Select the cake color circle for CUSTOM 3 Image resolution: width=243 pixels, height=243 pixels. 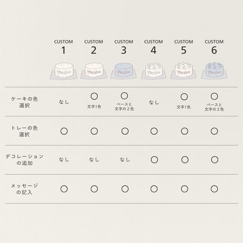pos(124,96)
